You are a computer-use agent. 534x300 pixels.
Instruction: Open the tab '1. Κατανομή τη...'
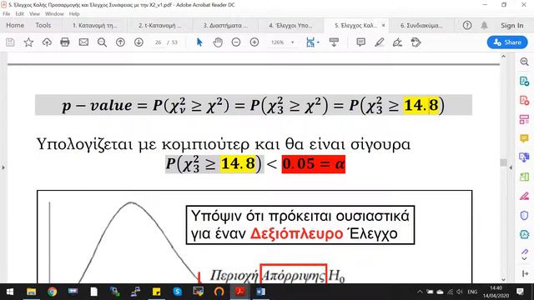pos(94,26)
